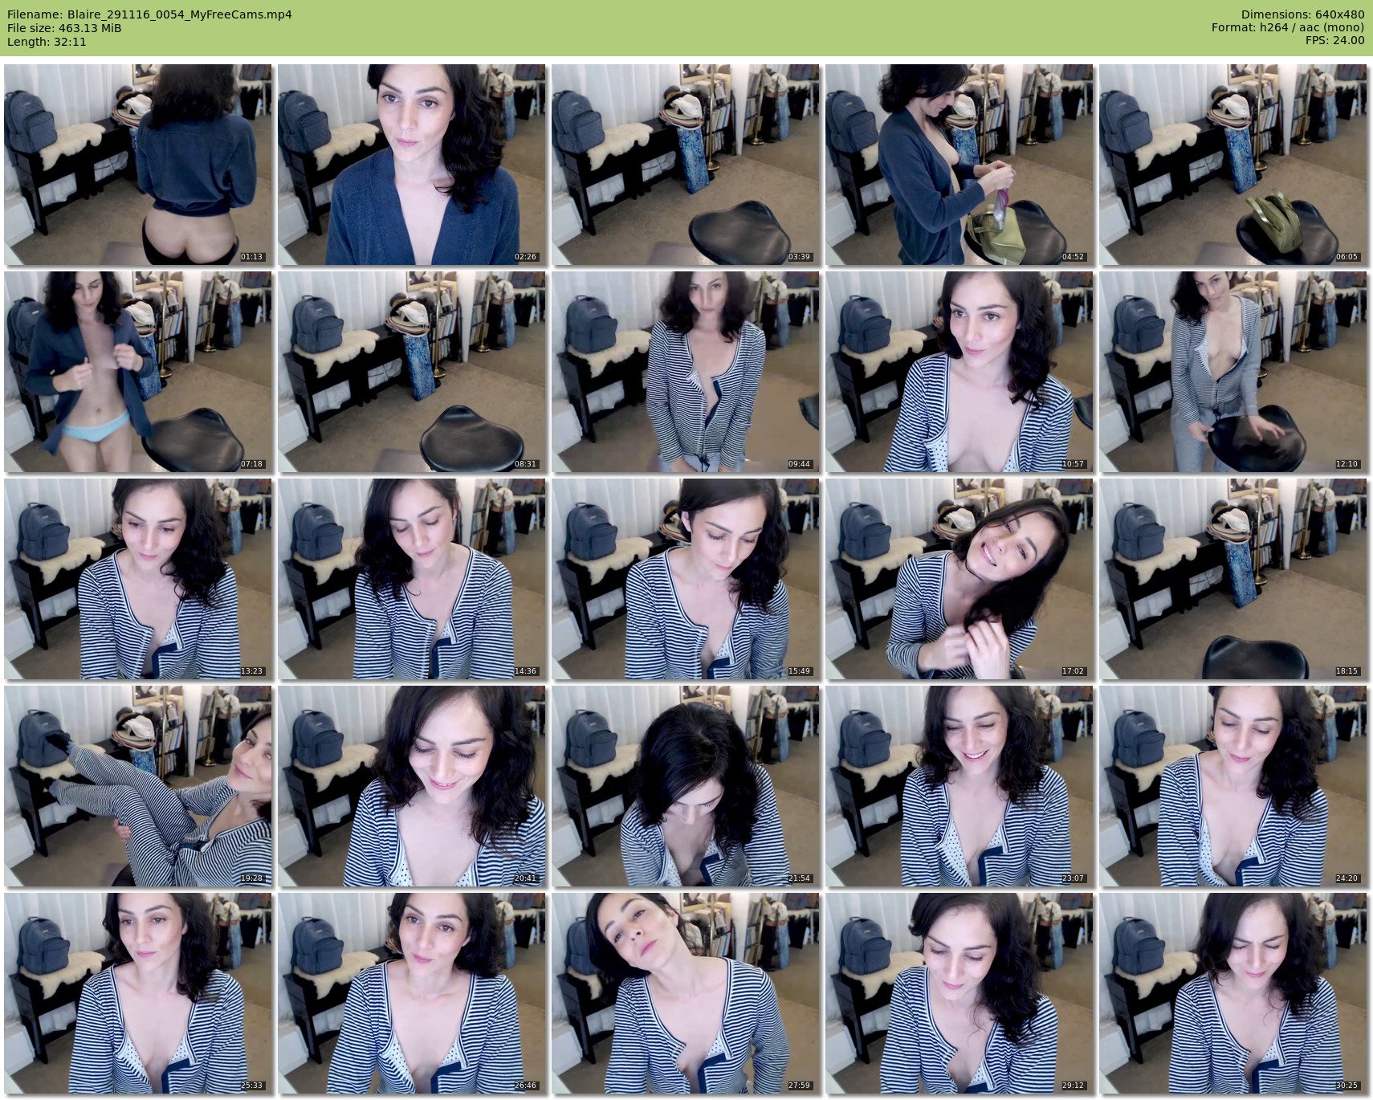This screenshot has height=1100, width=1373.
Task: Click the thumbnail stamped 24:20
Action: pos(1233,786)
